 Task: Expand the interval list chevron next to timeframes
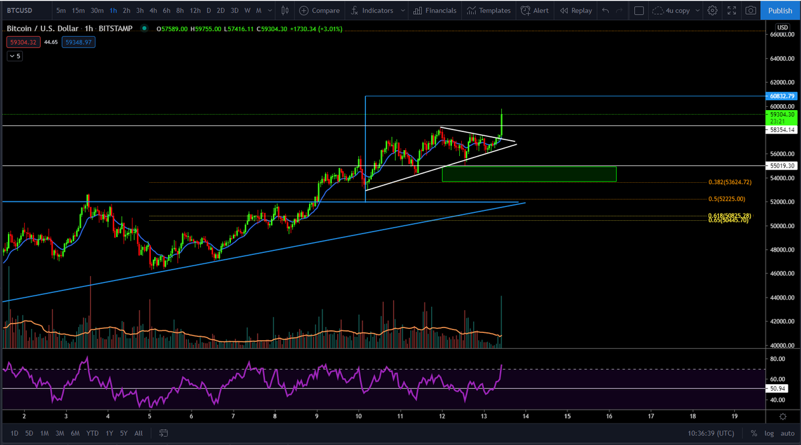270,10
